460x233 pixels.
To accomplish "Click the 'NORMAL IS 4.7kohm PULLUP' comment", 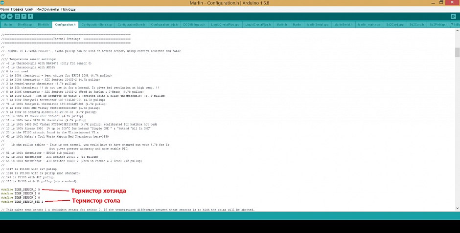I will click(x=91, y=51).
